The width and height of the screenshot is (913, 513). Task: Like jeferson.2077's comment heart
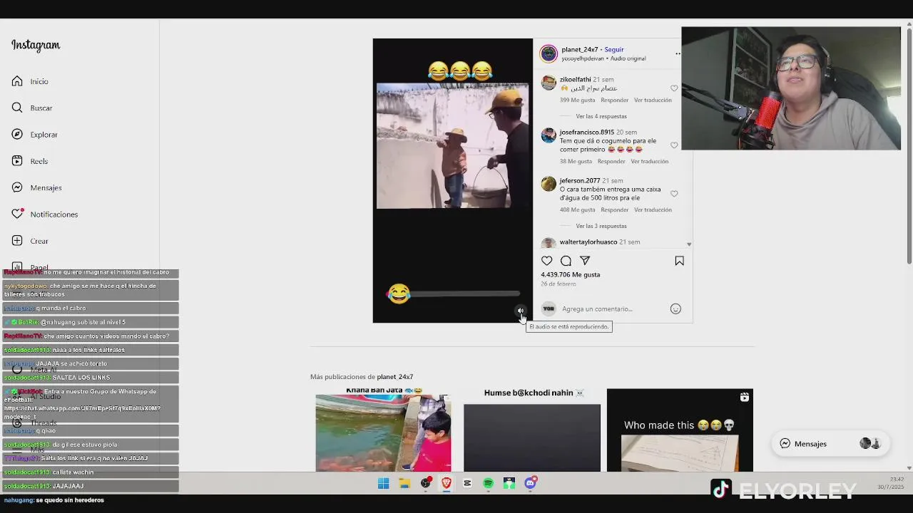tap(674, 194)
